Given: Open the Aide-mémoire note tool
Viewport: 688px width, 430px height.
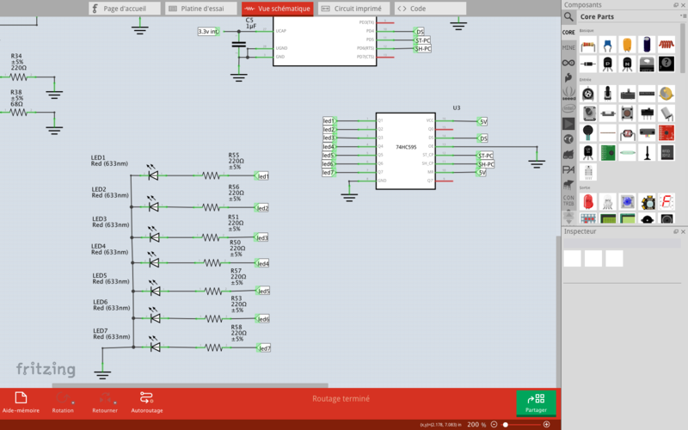Looking at the screenshot, I should 21,401.
